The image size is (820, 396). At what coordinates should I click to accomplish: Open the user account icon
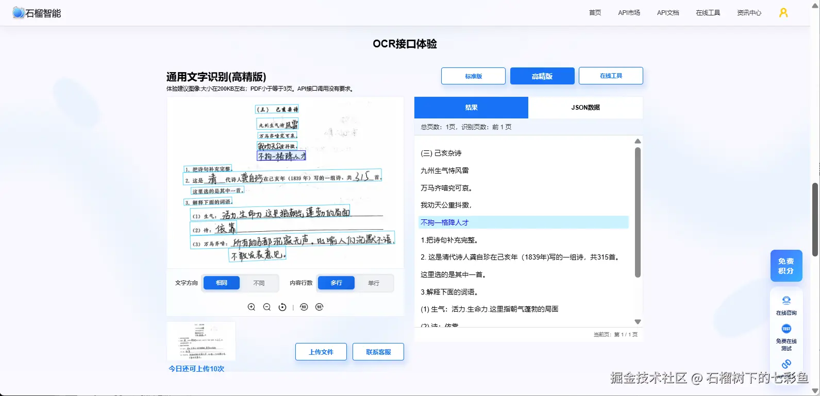pos(783,13)
